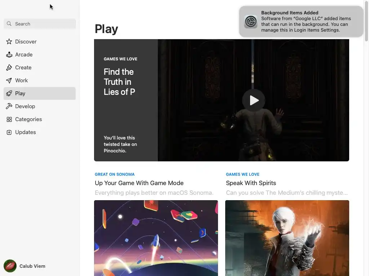Open the Speak With Spirits story
The width and height of the screenshot is (369, 276).
pos(251,183)
